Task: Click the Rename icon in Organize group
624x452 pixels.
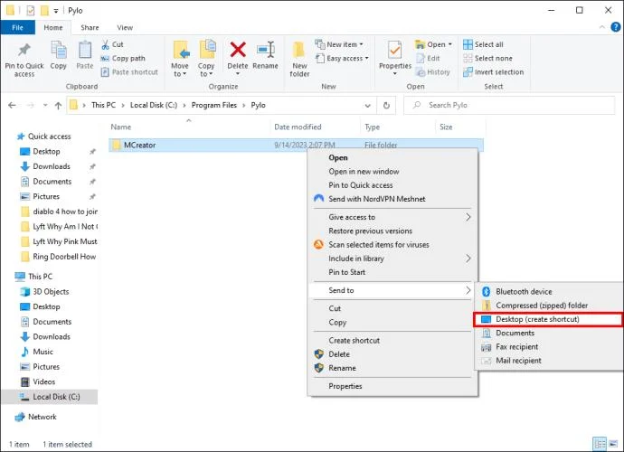Action: (x=266, y=50)
